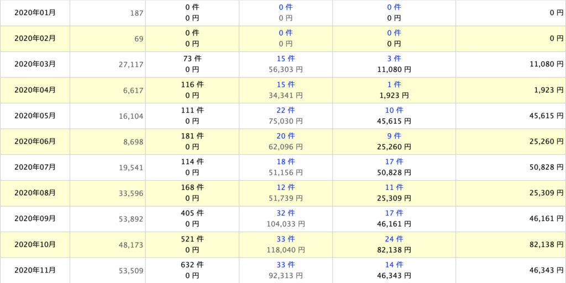Open the 22 件 link for 2020年05月
This screenshot has width=566, height=283.
pos(285,110)
